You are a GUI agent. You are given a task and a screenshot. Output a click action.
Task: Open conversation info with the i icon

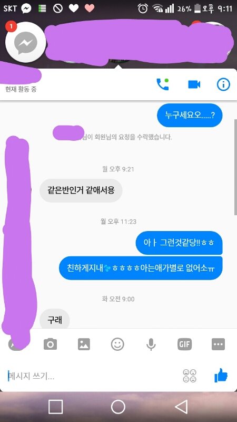coord(223,84)
